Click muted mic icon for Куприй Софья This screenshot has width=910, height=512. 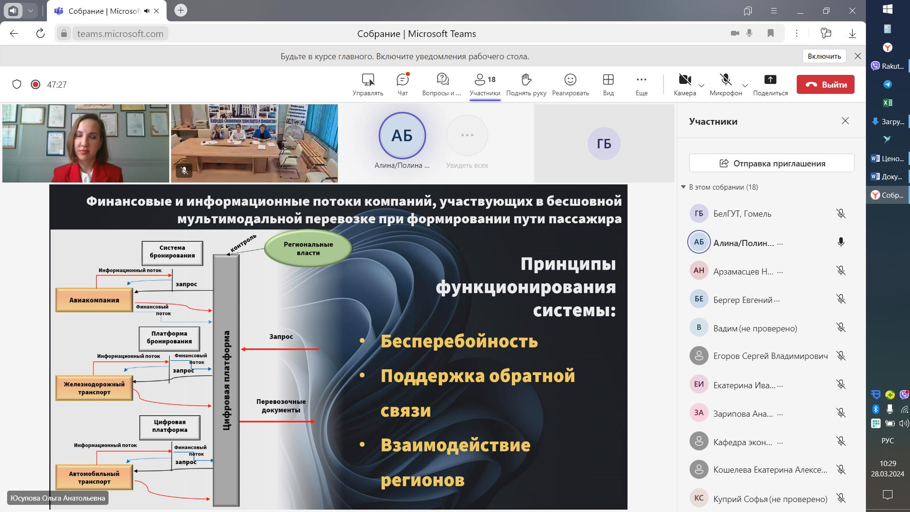[x=841, y=498]
